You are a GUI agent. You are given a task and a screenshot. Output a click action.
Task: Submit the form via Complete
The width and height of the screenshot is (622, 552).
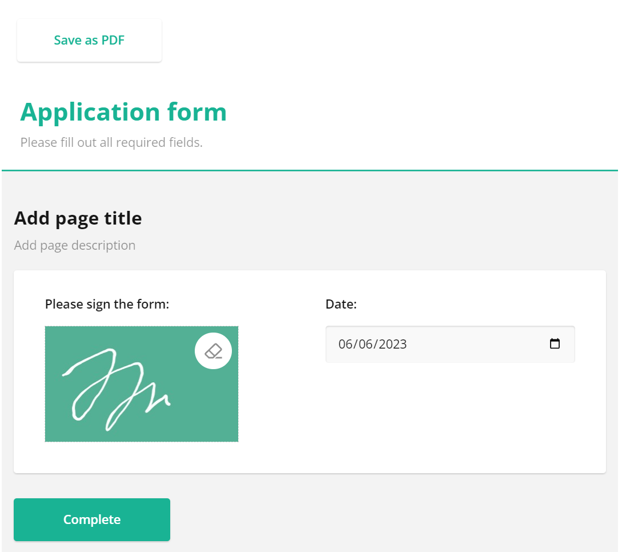coord(91,519)
